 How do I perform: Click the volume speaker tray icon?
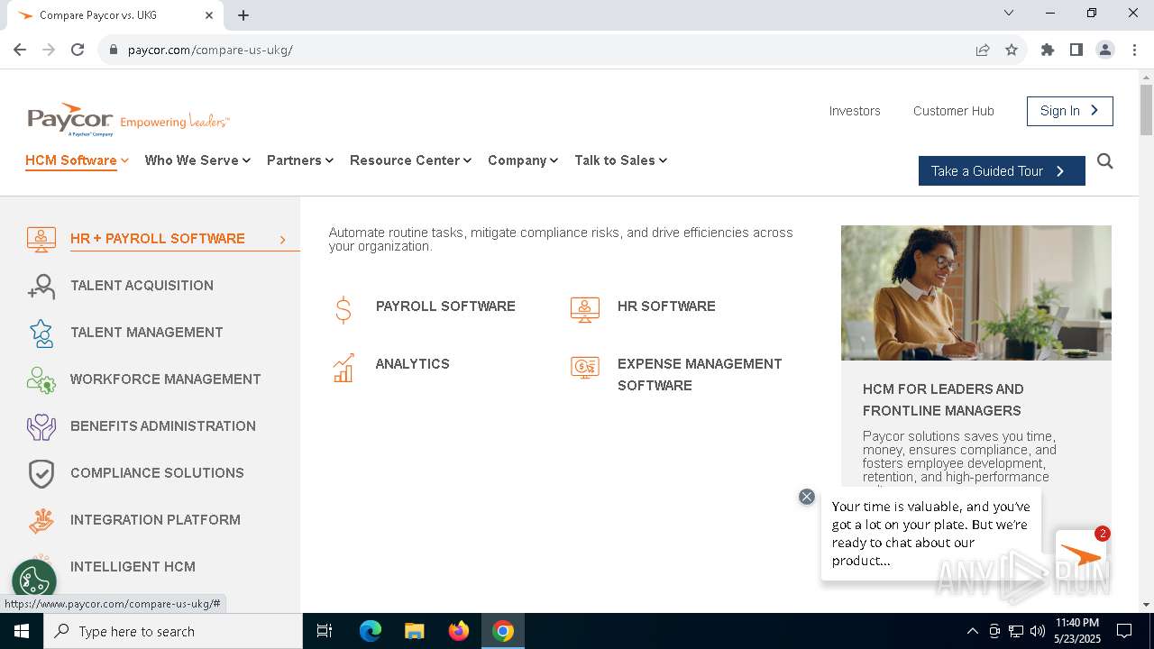1038,631
